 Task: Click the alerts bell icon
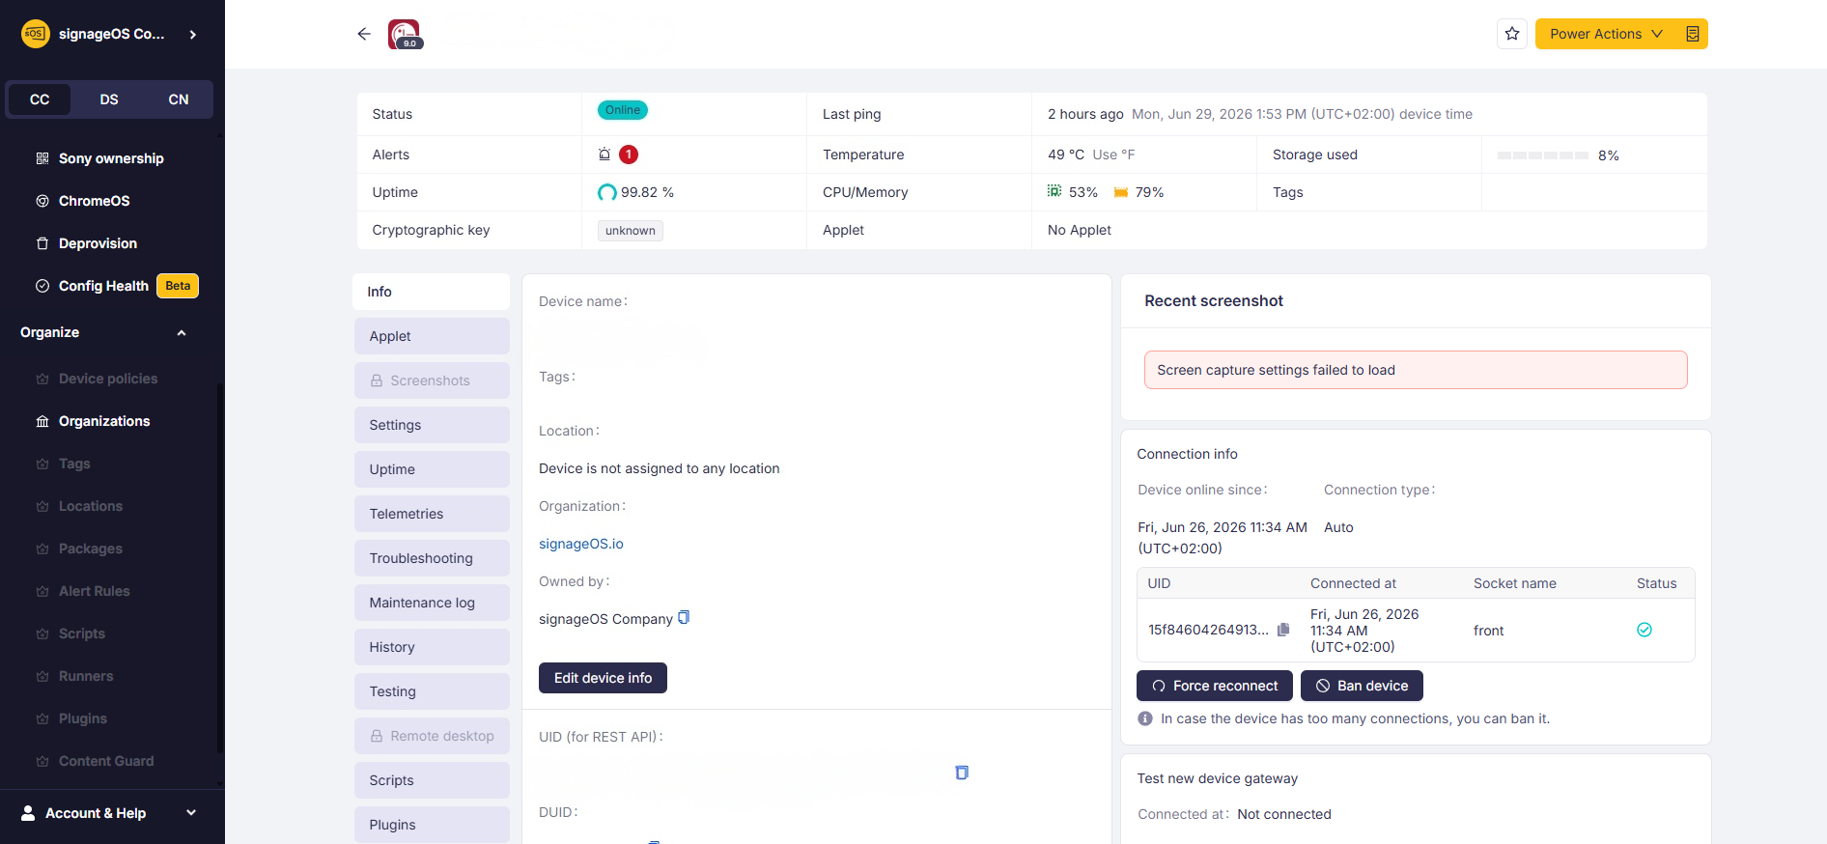click(x=604, y=155)
